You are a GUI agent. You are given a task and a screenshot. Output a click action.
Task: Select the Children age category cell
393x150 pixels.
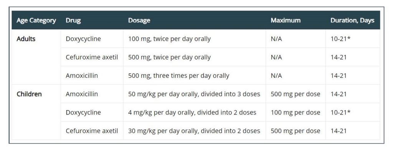[x=29, y=94]
